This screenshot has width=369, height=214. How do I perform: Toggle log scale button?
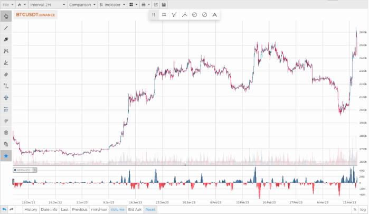(x=363, y=210)
